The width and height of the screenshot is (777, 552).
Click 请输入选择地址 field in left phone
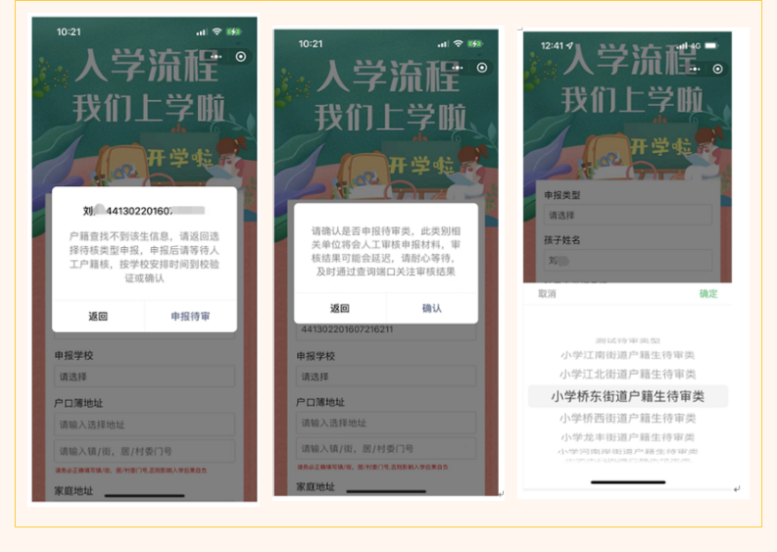click(144, 424)
